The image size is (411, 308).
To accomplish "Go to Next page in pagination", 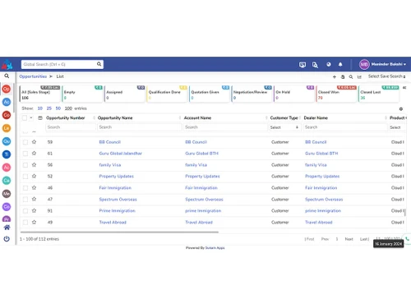I will click(349, 239).
